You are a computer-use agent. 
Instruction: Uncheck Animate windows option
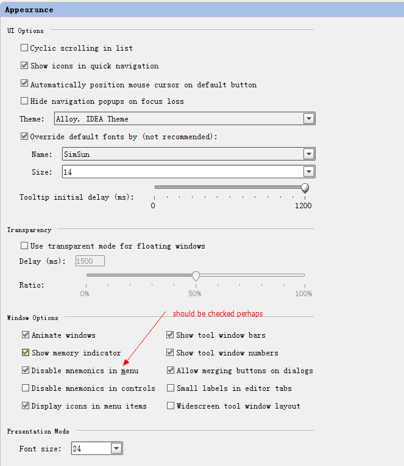[x=26, y=335]
